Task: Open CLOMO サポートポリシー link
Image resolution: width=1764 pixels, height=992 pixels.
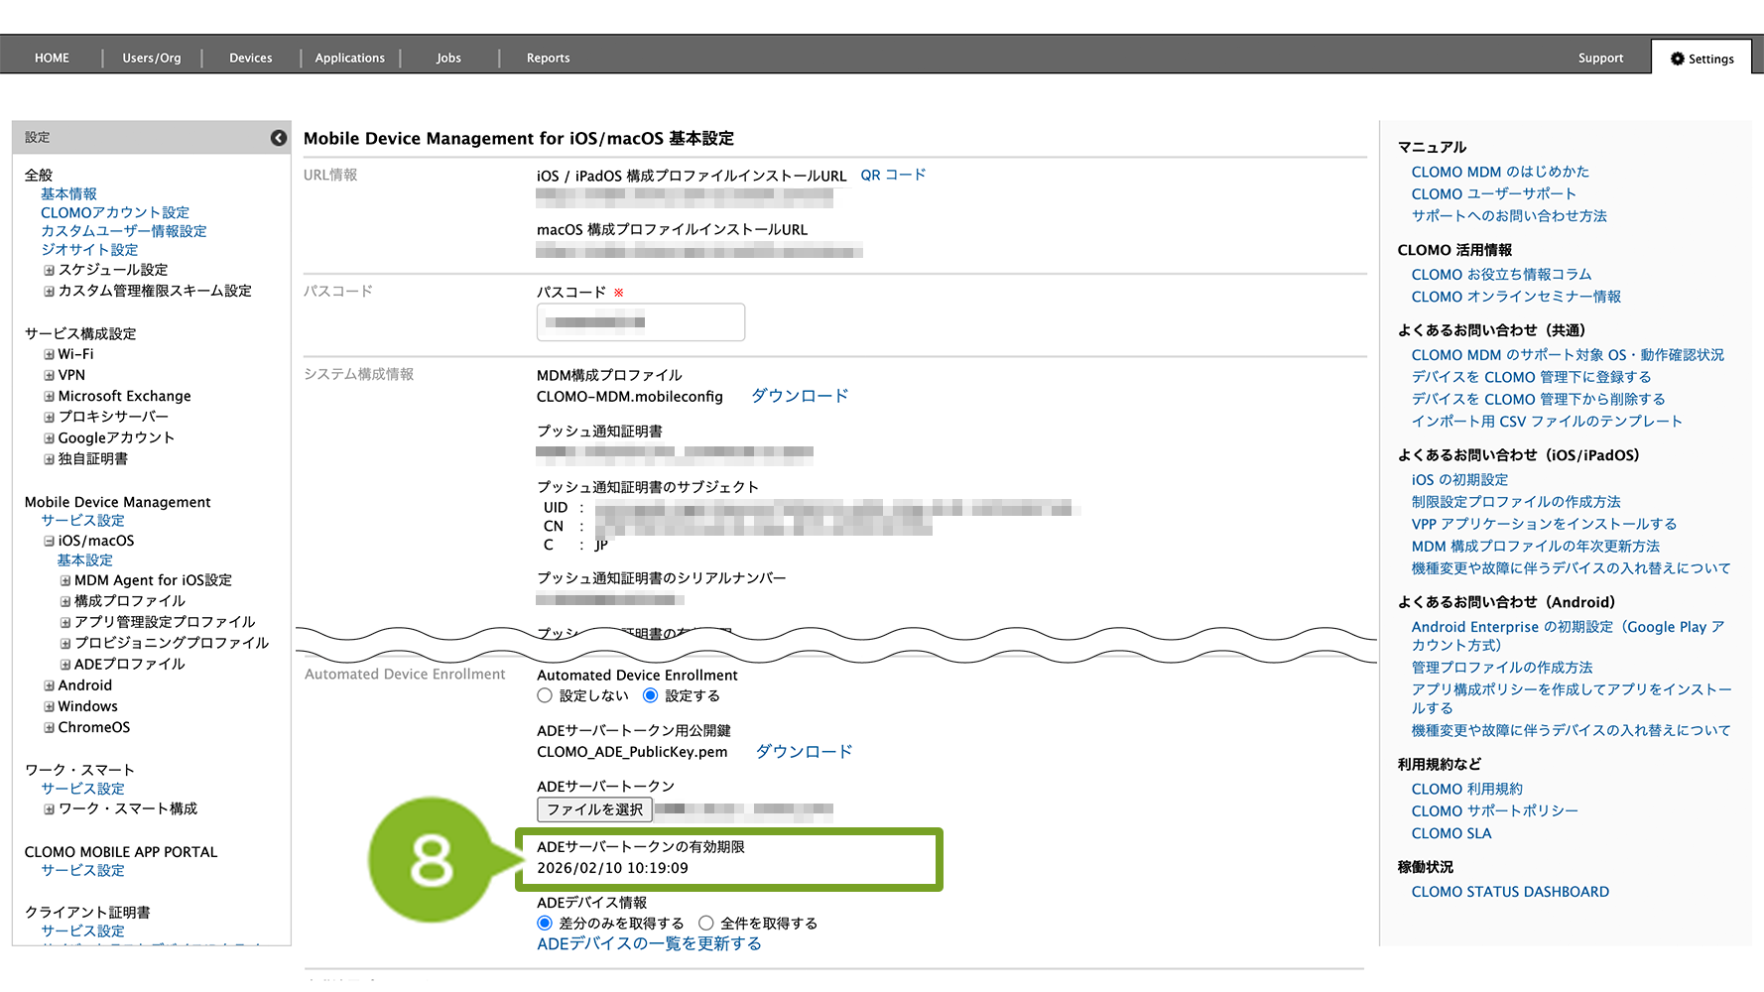Action: pyautogui.click(x=1494, y=810)
